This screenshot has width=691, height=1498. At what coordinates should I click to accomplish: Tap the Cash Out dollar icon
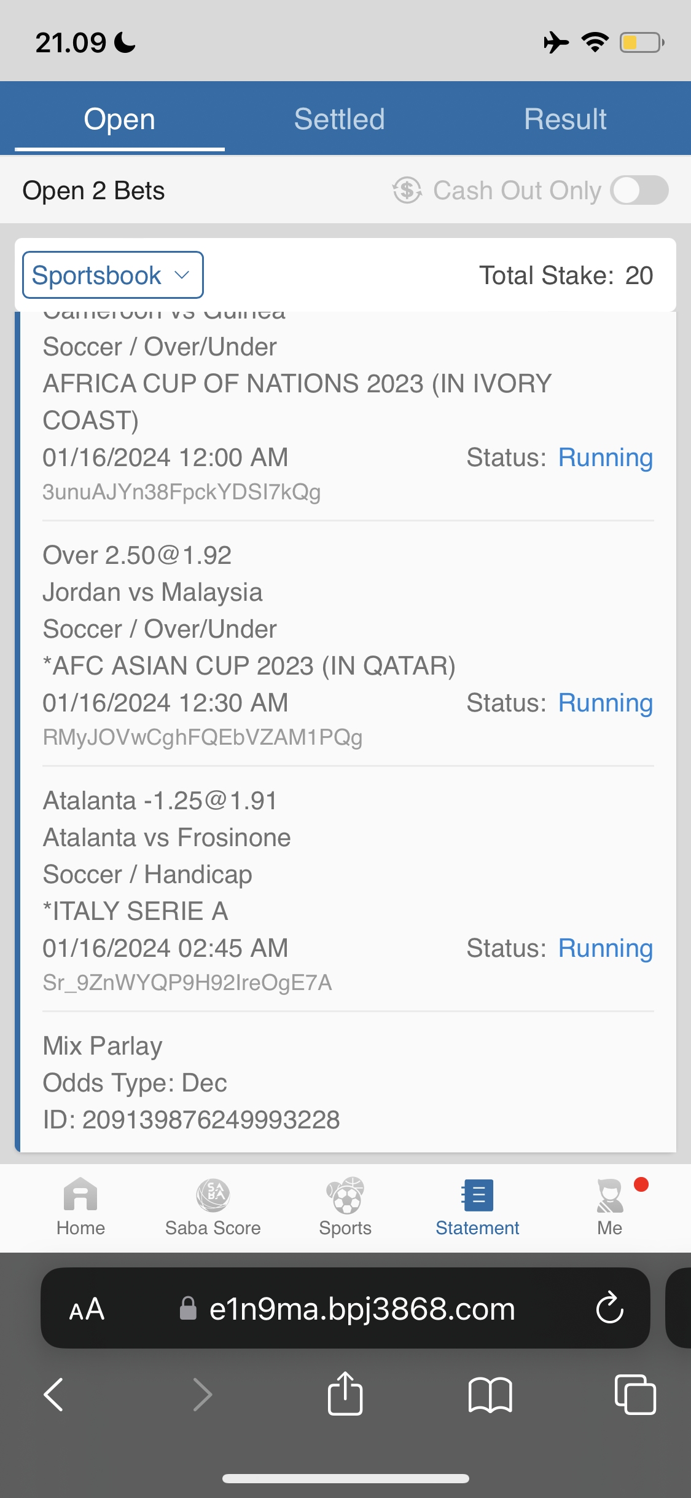(407, 190)
